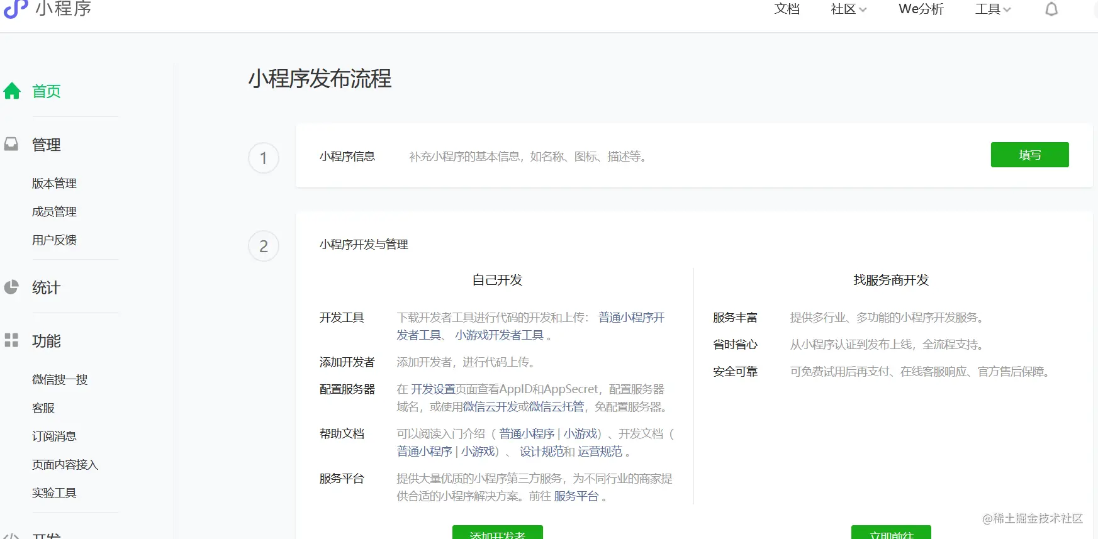Click the 运营规范 link
Image resolution: width=1098 pixels, height=539 pixels.
point(600,452)
